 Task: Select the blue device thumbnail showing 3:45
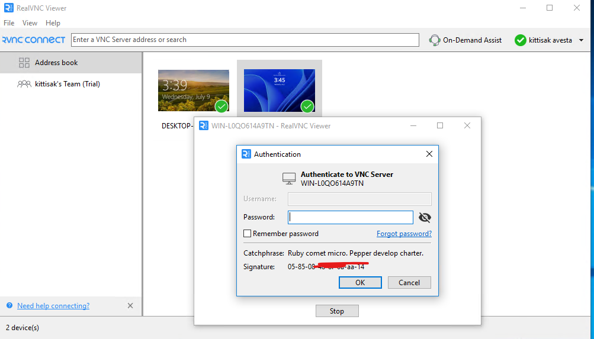279,91
